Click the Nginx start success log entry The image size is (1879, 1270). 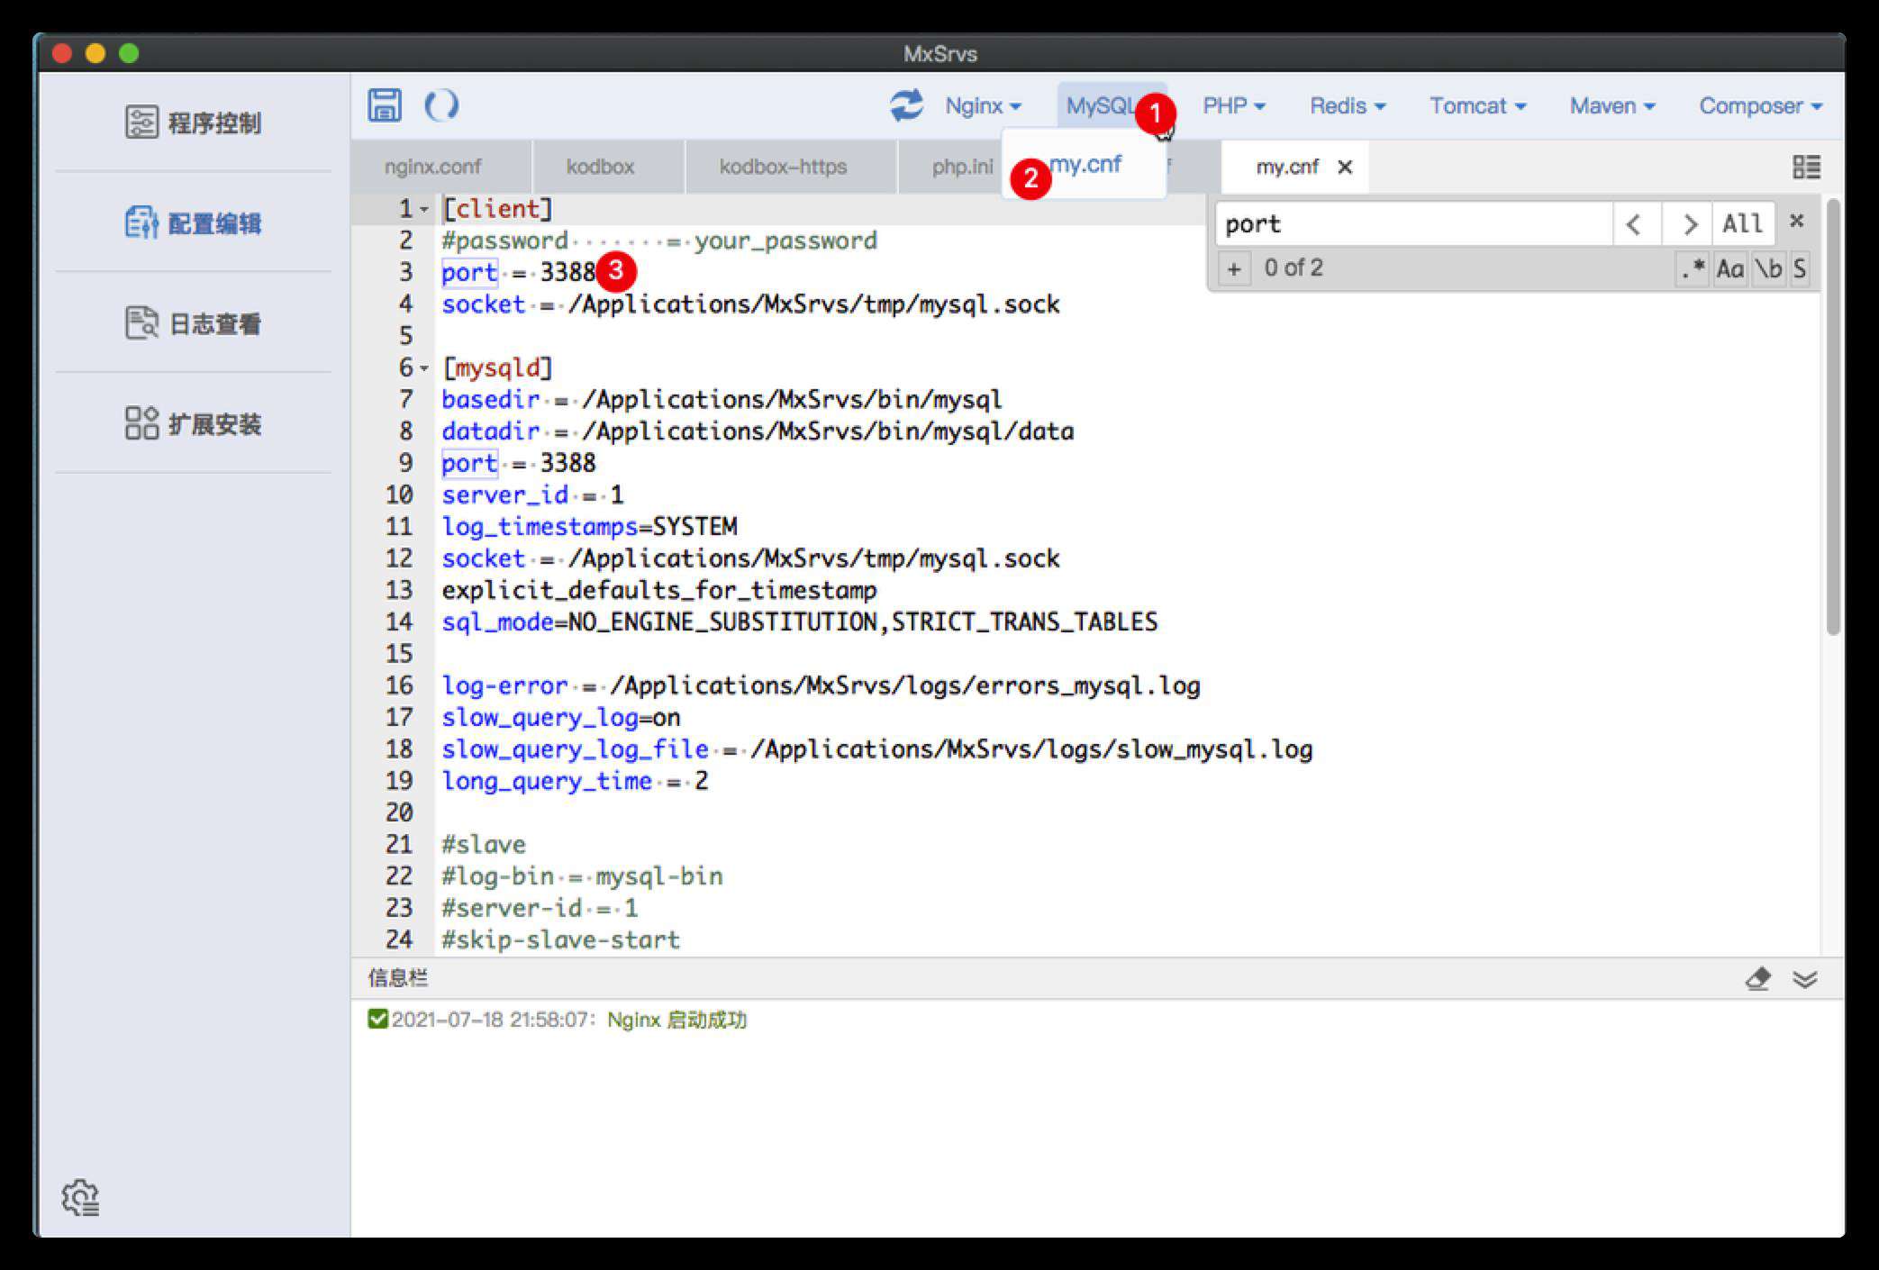click(558, 1020)
